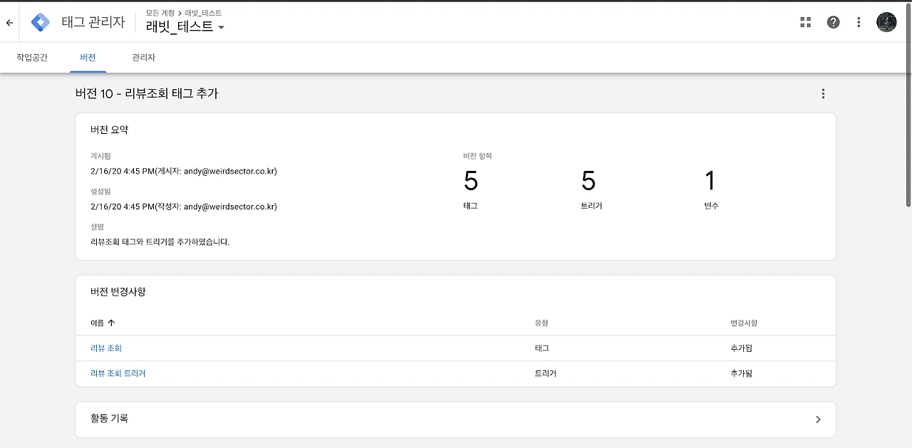Open the 관리자 tab

[x=143, y=58]
